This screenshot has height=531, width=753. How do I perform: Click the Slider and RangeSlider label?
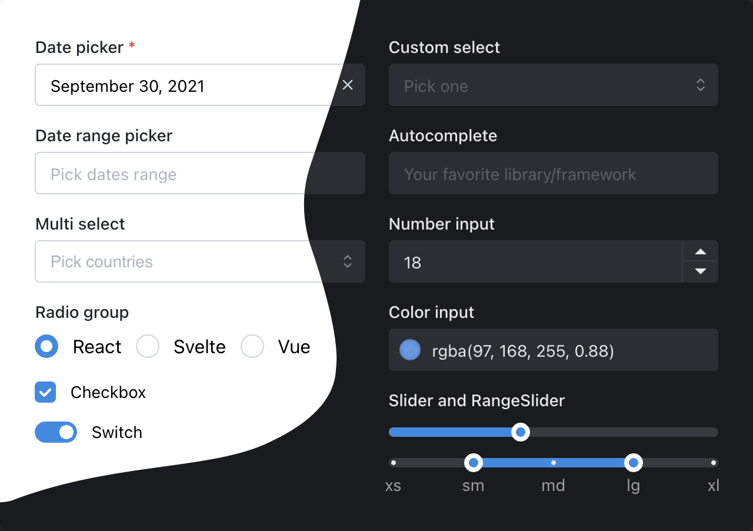[477, 400]
